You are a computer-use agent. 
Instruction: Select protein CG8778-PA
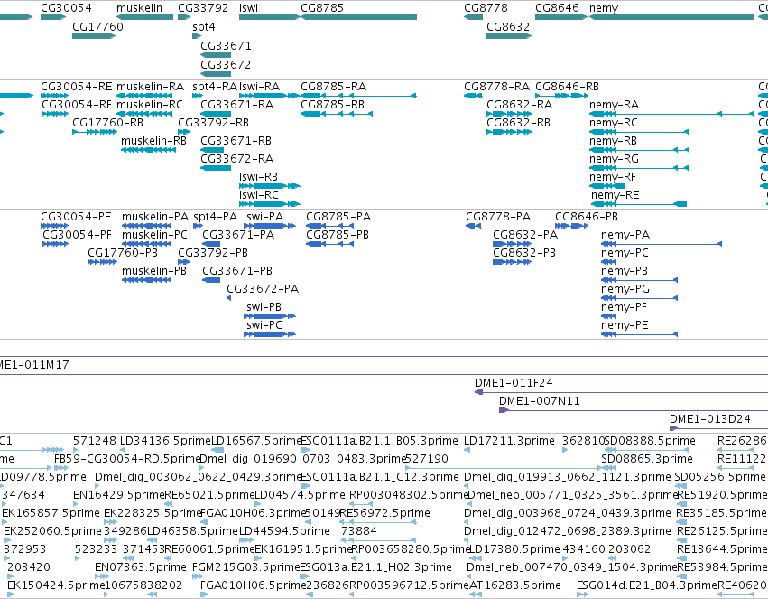click(x=474, y=226)
